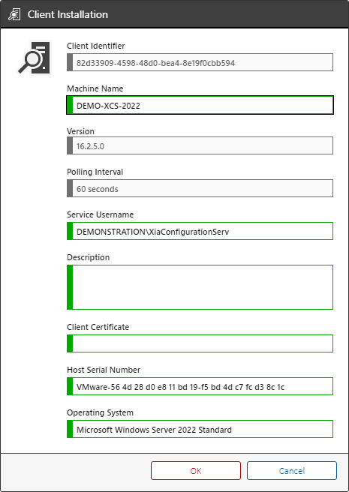
Task: Click the large magnifier server client icon
Action: 34,58
